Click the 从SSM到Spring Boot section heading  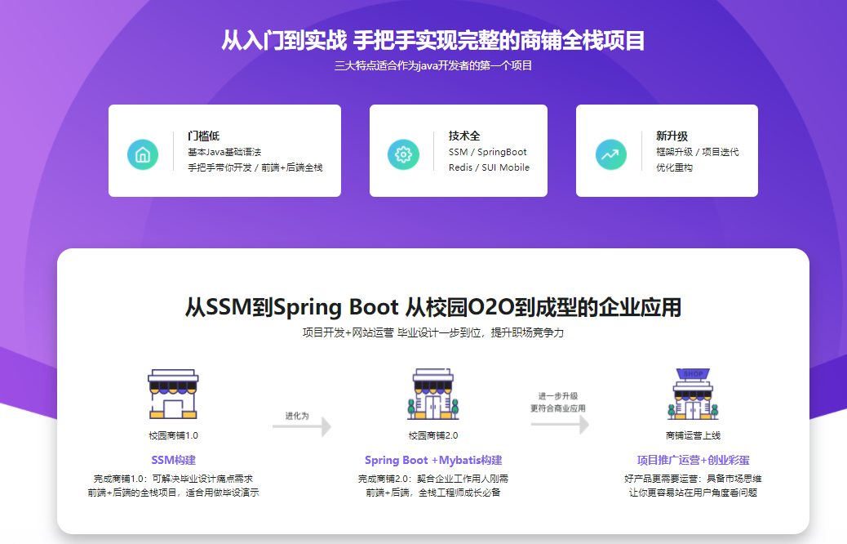pos(423,305)
